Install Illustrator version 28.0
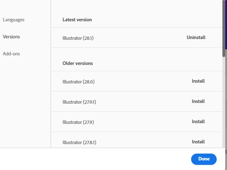The height and width of the screenshot is (170, 227). tap(198, 81)
